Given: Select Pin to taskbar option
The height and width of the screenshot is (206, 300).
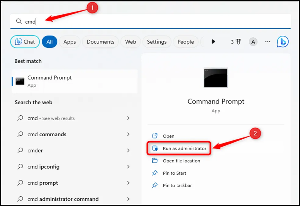Looking at the screenshot, I should coord(177,185).
